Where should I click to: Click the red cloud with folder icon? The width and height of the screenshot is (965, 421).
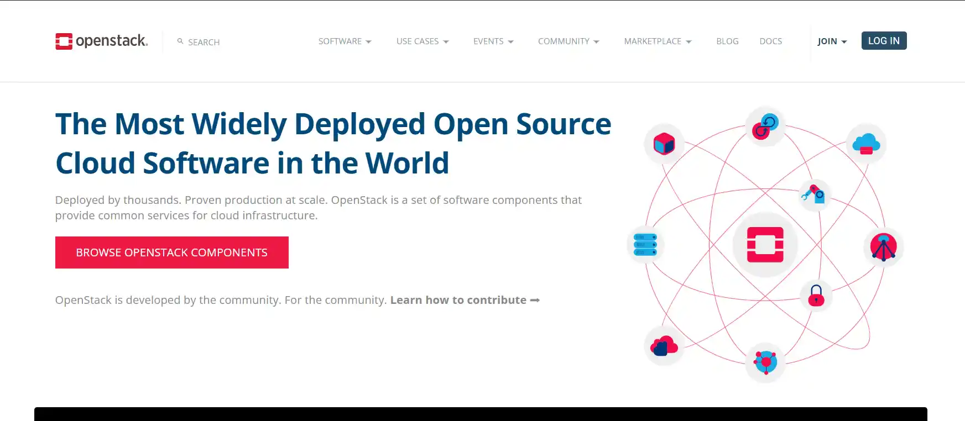click(664, 346)
